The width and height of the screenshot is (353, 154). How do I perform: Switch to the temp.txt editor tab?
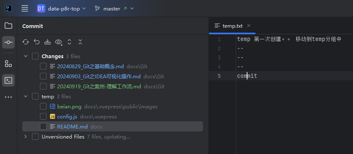tap(232, 26)
